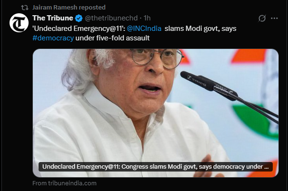288x191 pixels.
Task: Click the #democracy hashtag
Action: (53, 38)
